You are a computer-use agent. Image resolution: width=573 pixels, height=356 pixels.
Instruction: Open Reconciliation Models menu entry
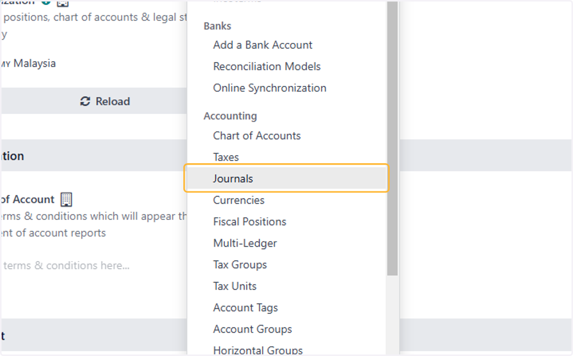coord(267,66)
